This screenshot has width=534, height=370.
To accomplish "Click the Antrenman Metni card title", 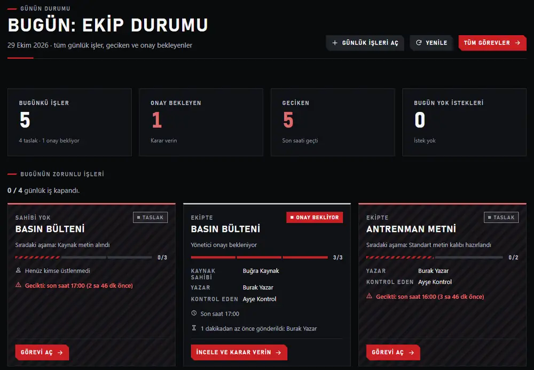I will [411, 229].
